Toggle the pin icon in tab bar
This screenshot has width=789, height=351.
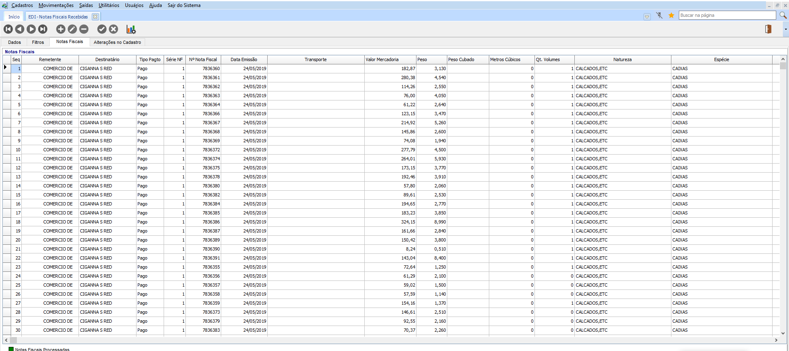[x=659, y=16]
